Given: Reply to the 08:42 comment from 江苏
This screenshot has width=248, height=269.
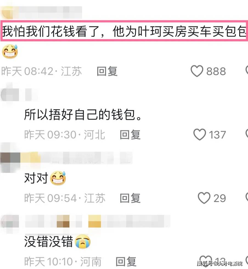Looking at the screenshot, I should [107, 71].
